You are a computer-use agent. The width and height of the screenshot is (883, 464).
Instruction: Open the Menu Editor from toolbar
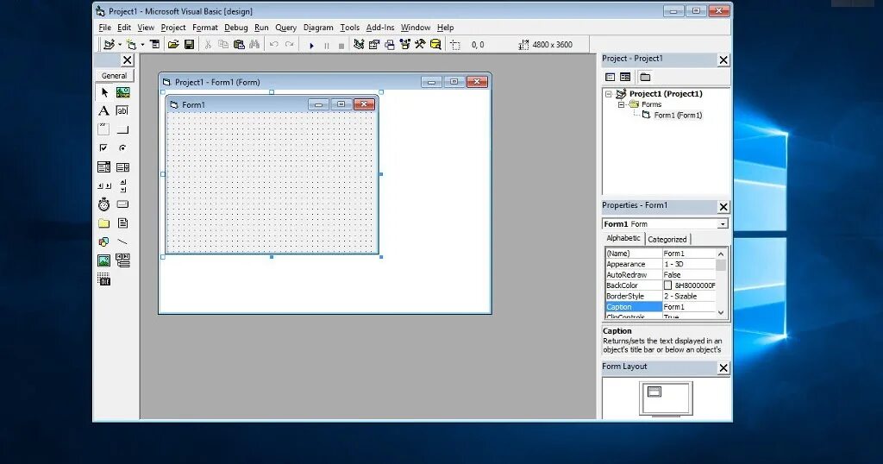pos(155,45)
